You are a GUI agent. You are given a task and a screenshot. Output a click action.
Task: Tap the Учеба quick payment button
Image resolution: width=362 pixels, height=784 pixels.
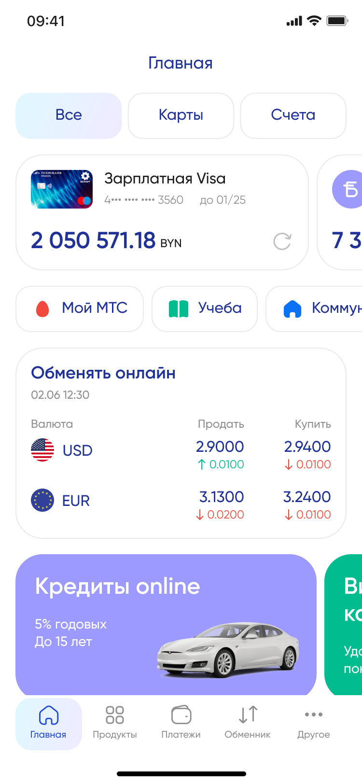click(205, 308)
